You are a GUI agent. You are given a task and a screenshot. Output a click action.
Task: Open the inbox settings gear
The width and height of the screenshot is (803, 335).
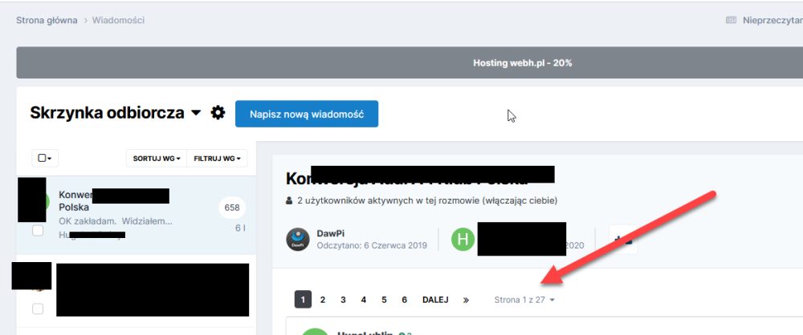click(218, 113)
